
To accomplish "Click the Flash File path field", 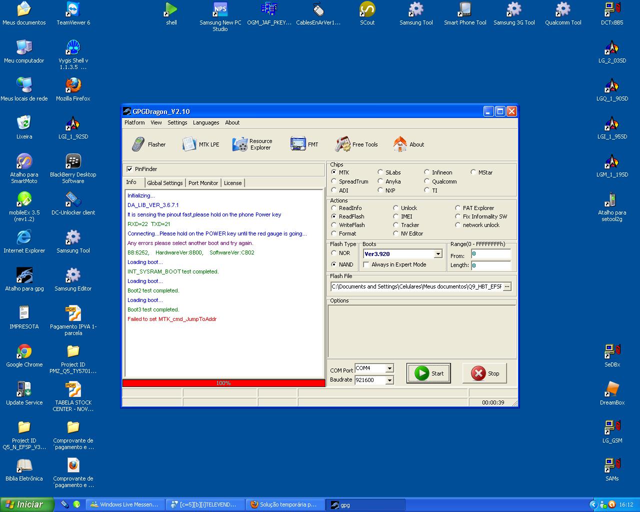I will coord(416,286).
